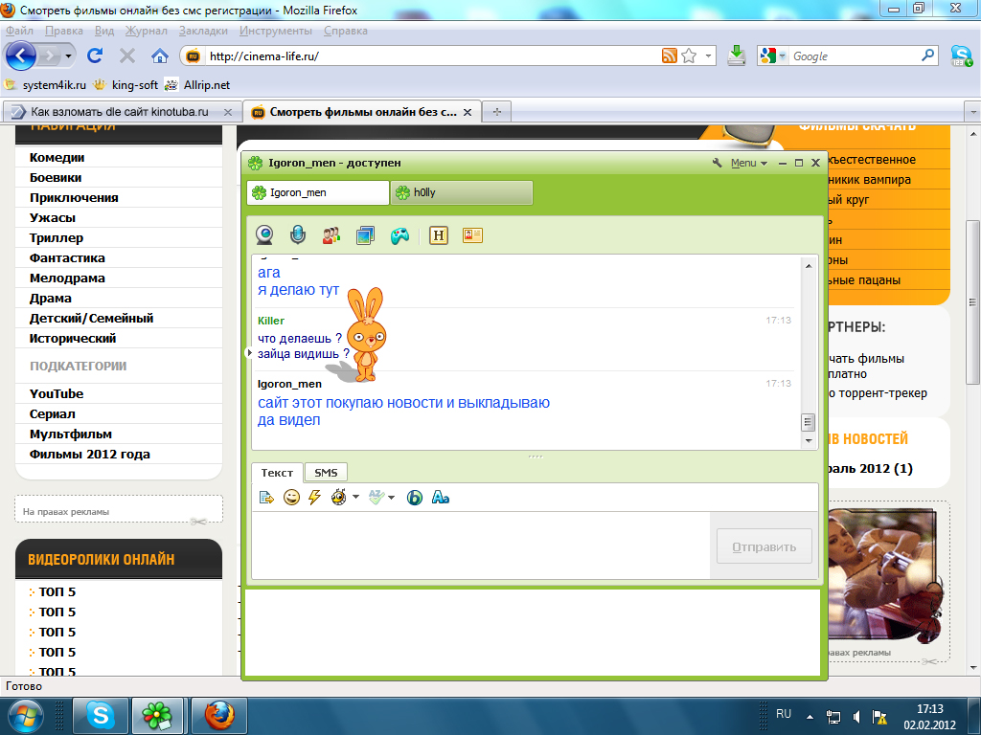View the contact profile card icon
981x735 pixels.
pyautogui.click(x=472, y=235)
